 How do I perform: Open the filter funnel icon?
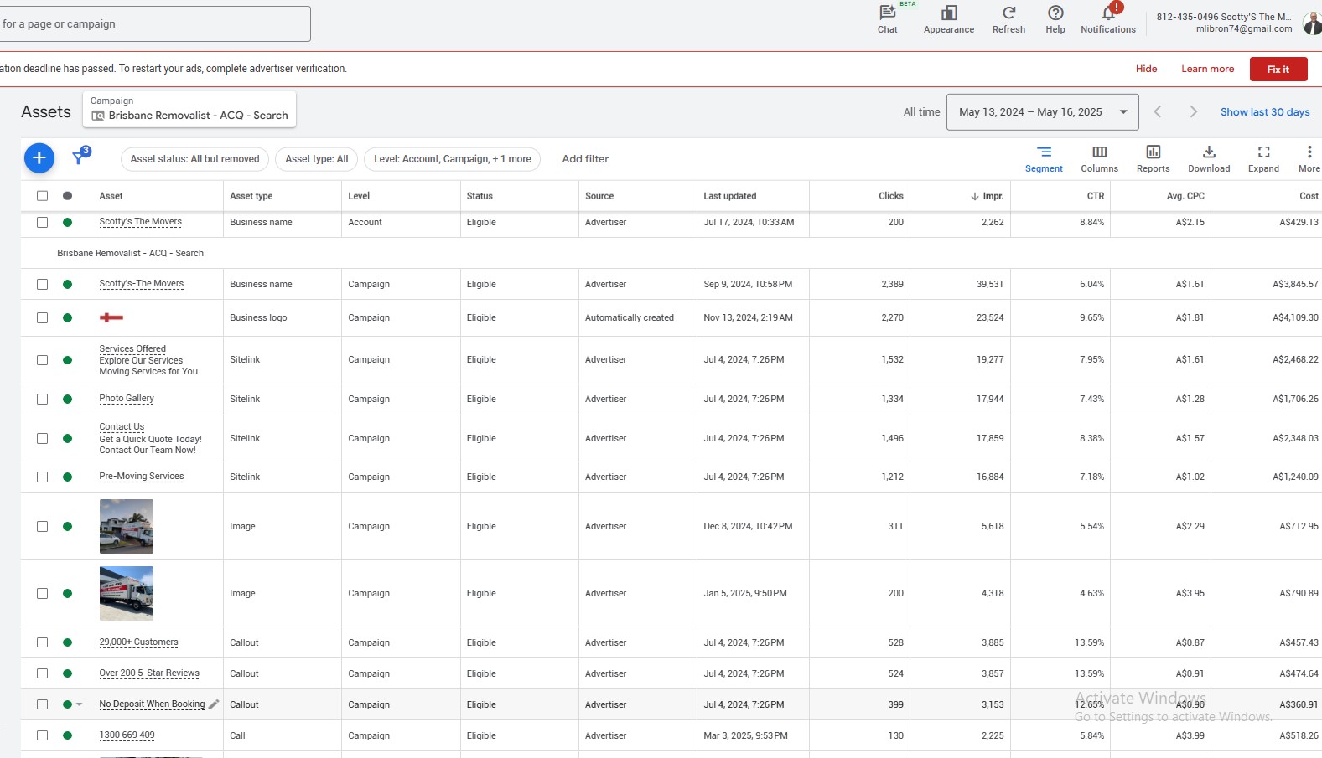click(80, 157)
